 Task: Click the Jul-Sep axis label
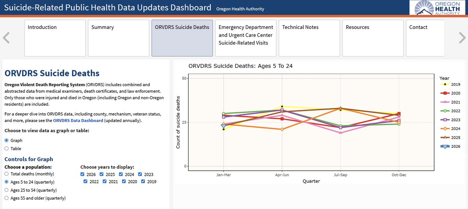(x=340, y=175)
